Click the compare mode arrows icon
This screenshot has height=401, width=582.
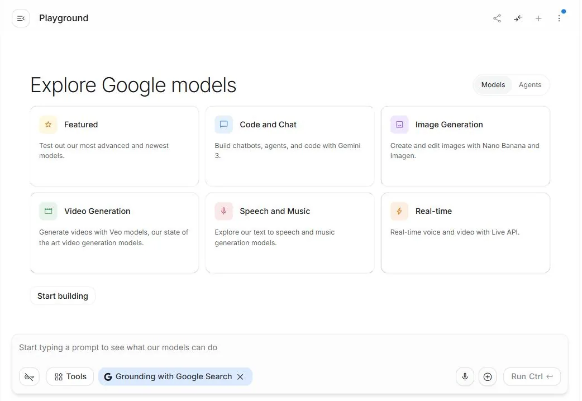[x=518, y=18]
